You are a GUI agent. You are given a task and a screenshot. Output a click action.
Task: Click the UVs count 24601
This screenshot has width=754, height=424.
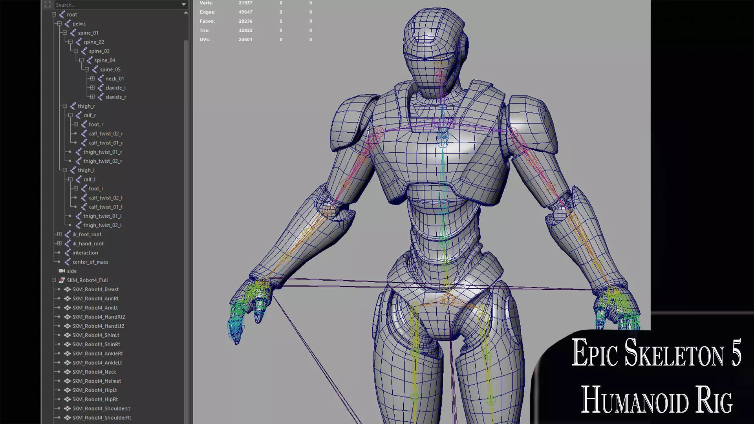(245, 39)
